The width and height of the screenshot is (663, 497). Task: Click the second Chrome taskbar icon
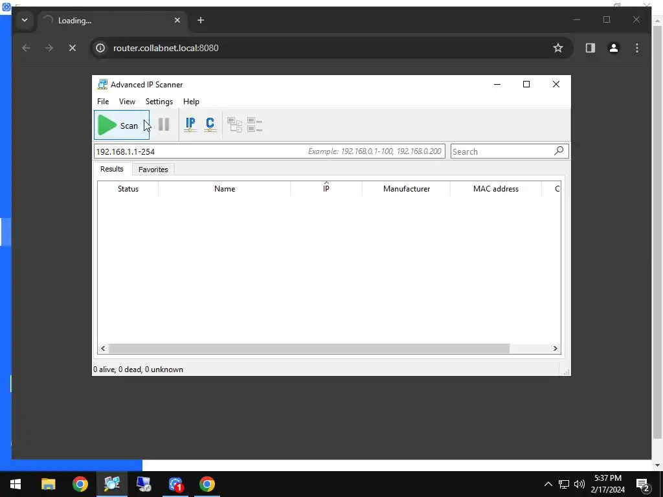coord(207,484)
